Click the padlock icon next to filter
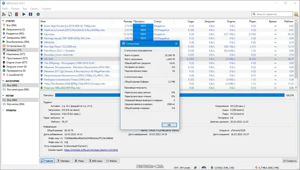 point(296,14)
